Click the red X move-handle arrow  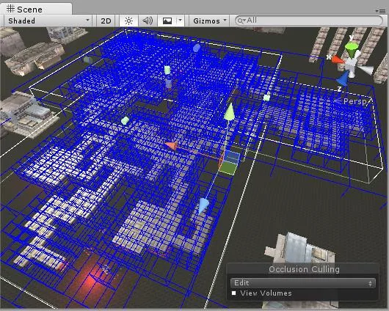(171, 145)
